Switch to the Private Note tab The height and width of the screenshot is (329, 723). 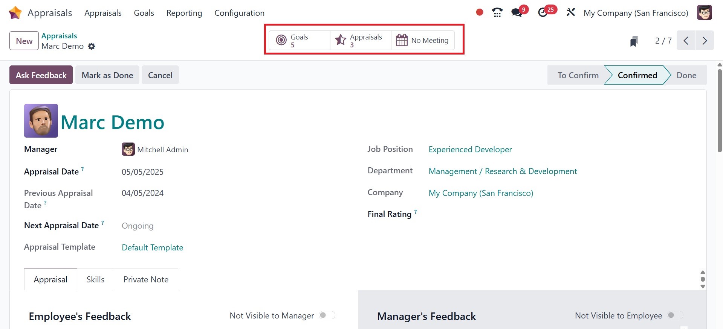click(x=146, y=279)
